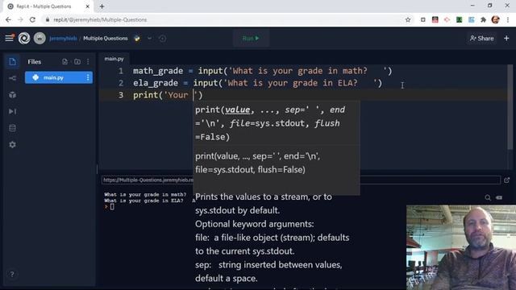Open the Version control sidebar icon

(13, 78)
